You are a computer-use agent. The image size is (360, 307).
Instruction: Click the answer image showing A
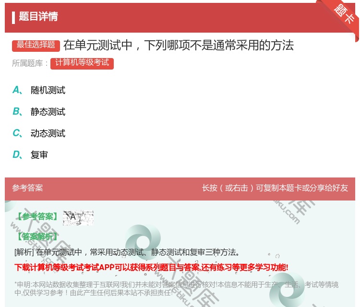pyautogui.click(x=78, y=217)
